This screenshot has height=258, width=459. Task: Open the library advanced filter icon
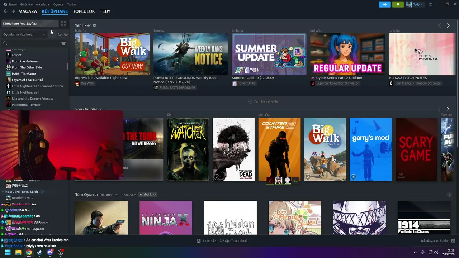pyautogui.click(x=63, y=43)
